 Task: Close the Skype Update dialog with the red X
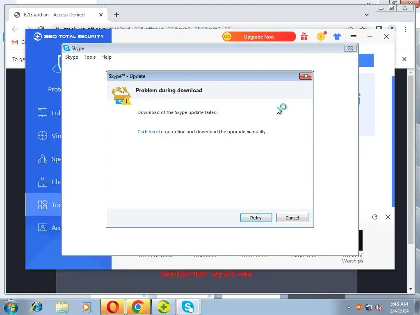point(306,76)
